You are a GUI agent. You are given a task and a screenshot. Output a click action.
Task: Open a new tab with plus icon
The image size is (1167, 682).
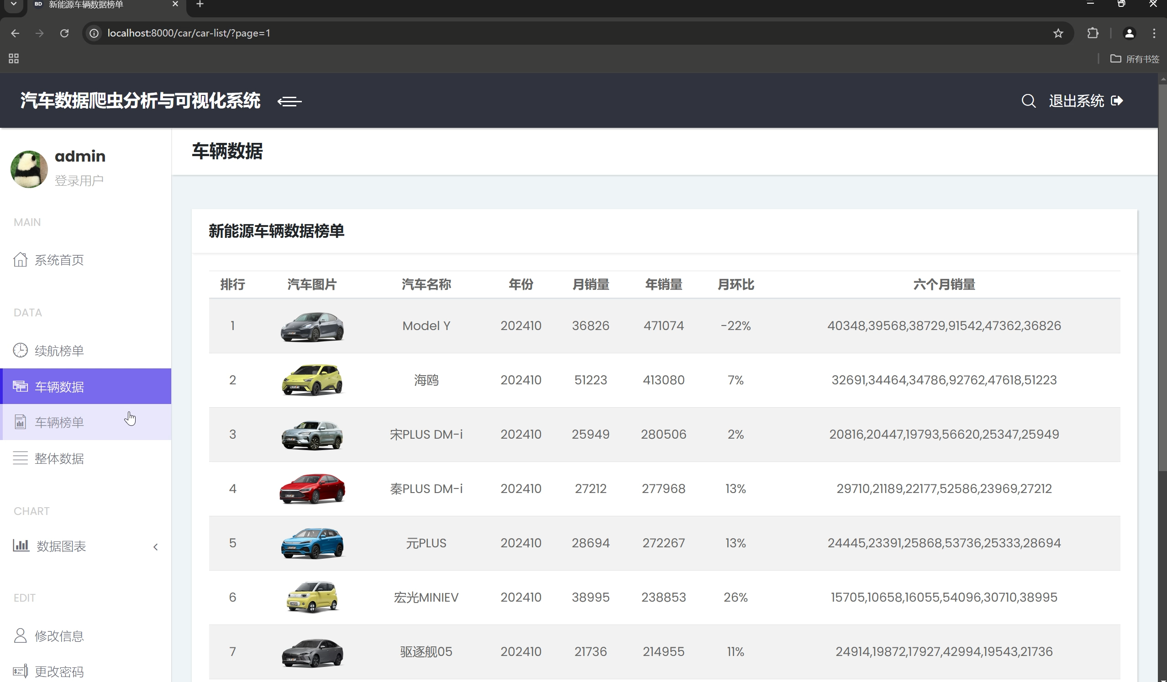point(200,4)
